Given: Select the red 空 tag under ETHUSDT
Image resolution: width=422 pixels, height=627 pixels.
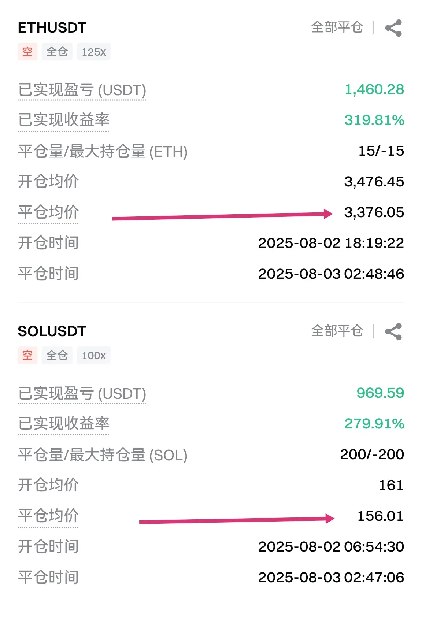Looking at the screenshot, I should click(x=27, y=52).
